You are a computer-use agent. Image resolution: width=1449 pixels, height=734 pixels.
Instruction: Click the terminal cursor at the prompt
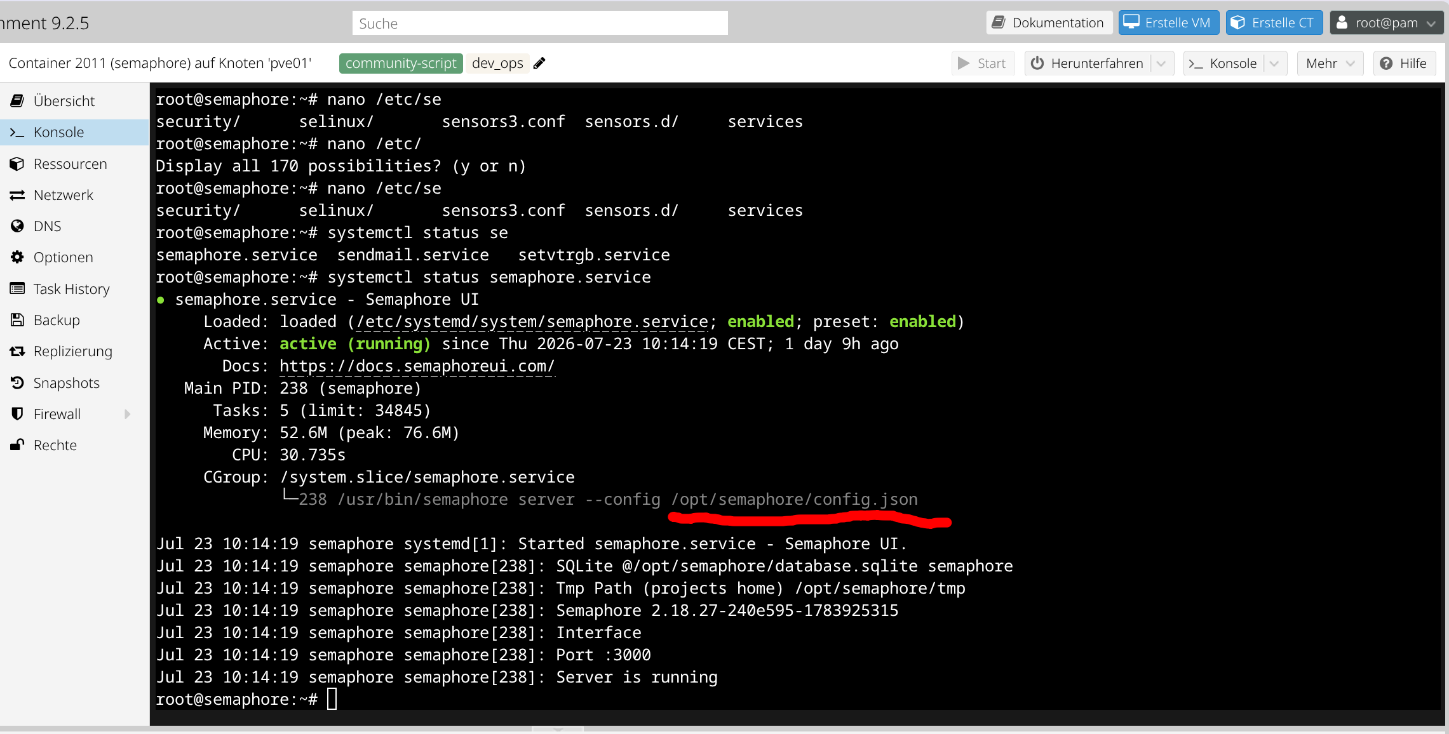[332, 699]
